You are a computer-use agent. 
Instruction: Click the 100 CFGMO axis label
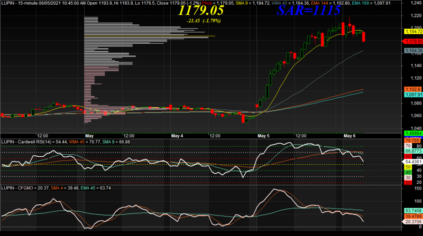click(418, 201)
